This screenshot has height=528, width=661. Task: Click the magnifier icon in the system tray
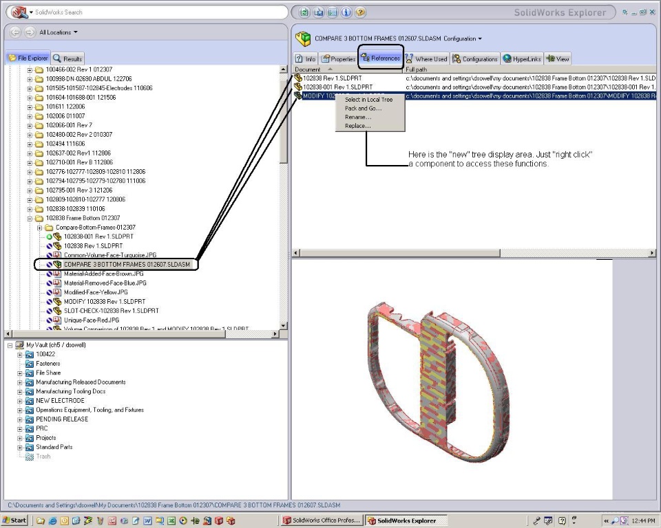click(x=615, y=521)
